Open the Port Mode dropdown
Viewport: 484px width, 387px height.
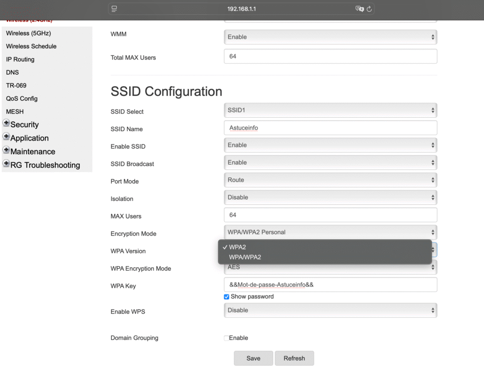(330, 180)
